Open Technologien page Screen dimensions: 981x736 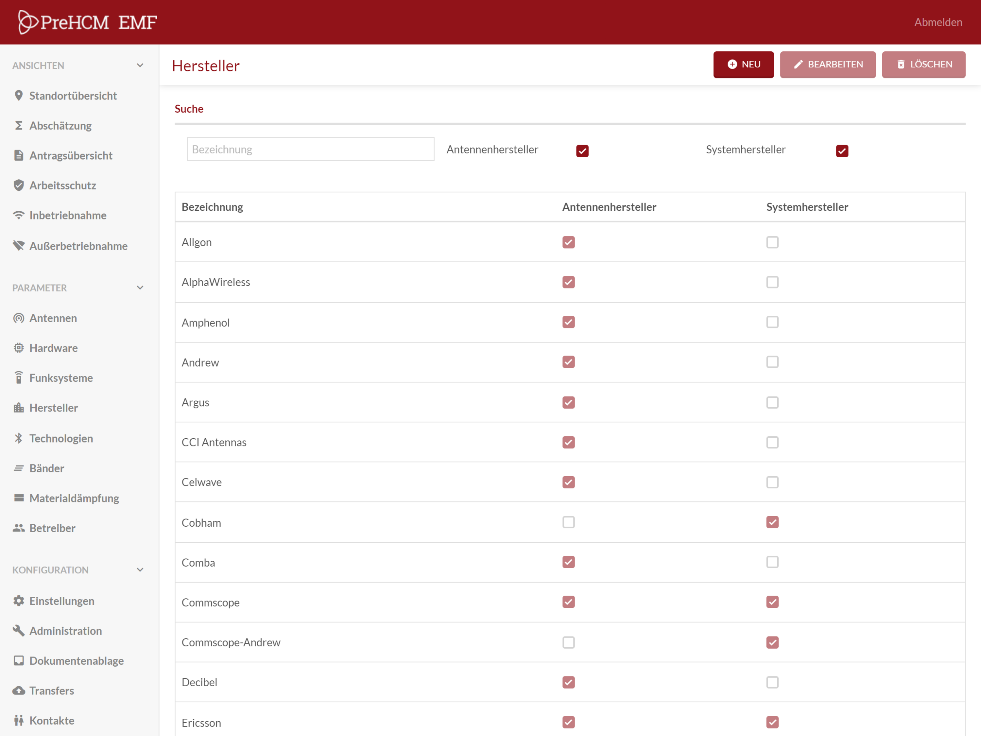(x=61, y=438)
